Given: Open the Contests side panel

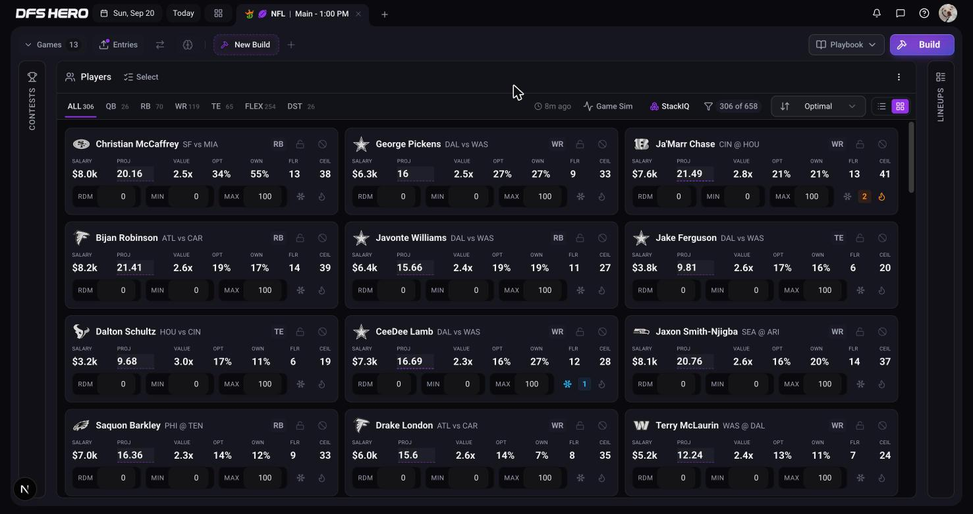Looking at the screenshot, I should click(32, 100).
